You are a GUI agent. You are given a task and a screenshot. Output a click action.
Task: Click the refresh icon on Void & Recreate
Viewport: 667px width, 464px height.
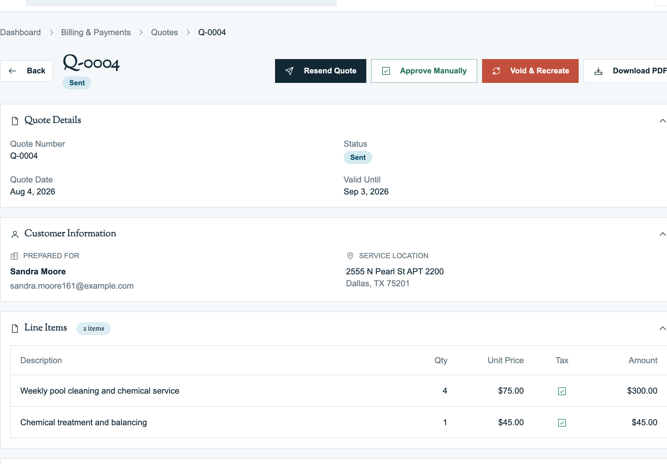(496, 71)
